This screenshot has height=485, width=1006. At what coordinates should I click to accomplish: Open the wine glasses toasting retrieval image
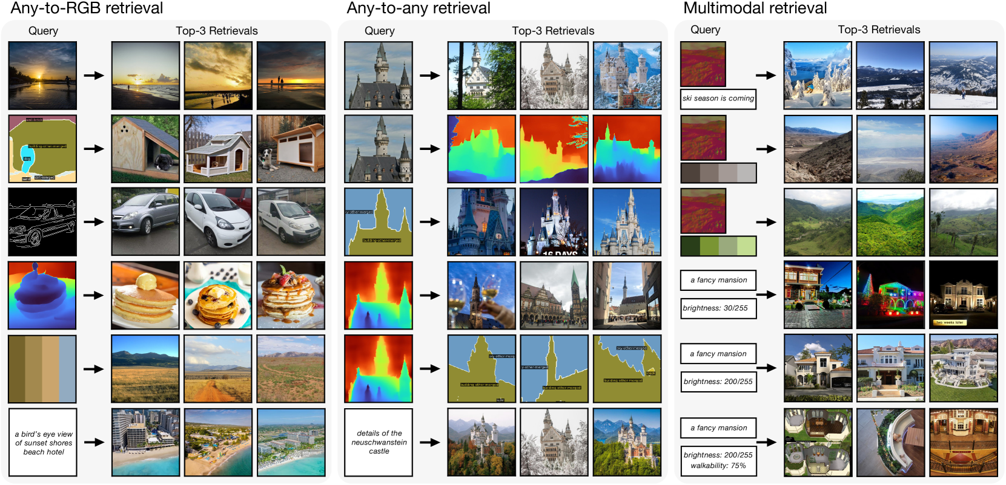[481, 295]
